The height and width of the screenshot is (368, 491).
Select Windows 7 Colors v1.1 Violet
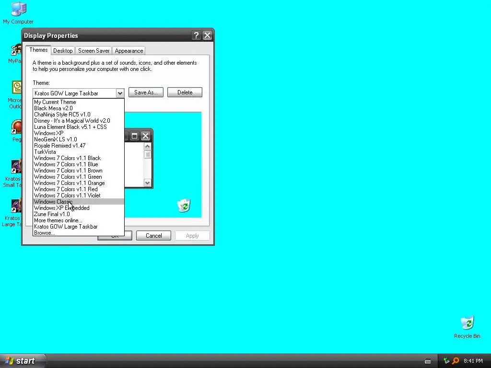79,195
